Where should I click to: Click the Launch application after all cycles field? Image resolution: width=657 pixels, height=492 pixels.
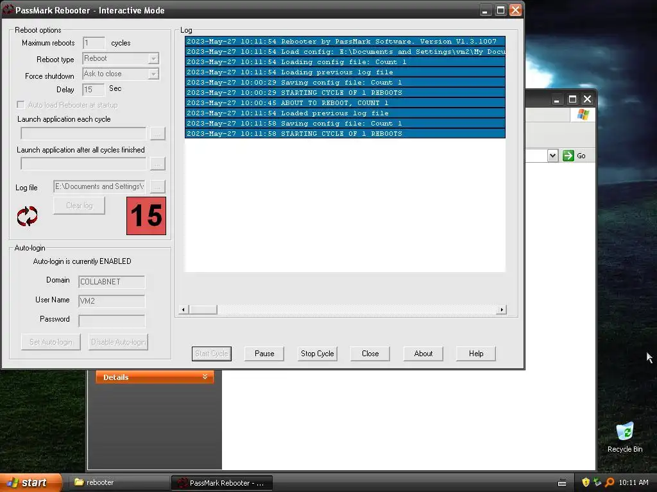[x=83, y=163]
